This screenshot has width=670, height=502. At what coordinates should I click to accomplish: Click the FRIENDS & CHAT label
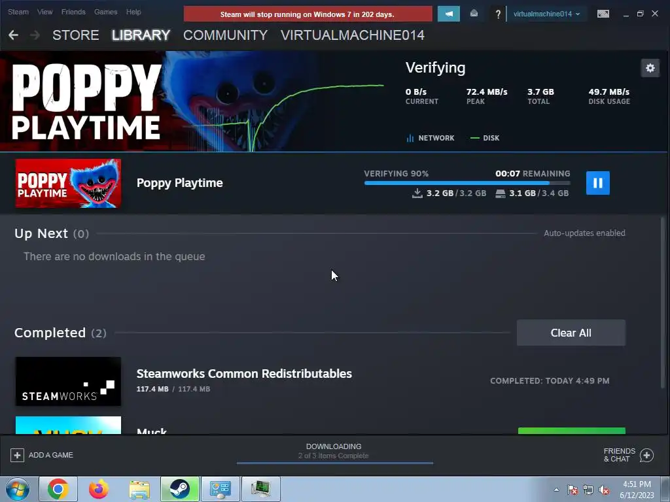[x=619, y=455]
